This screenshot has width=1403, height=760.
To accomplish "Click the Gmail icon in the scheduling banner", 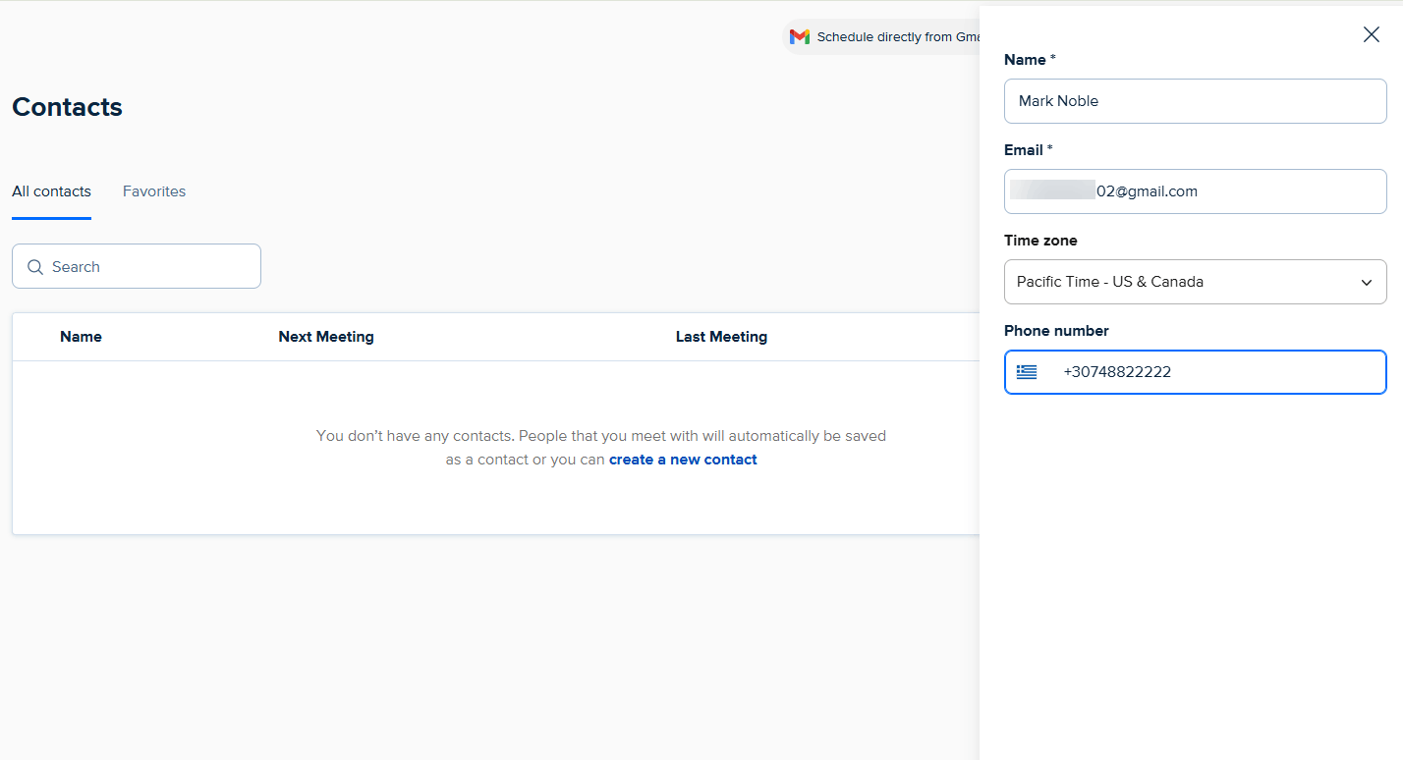I will (799, 35).
